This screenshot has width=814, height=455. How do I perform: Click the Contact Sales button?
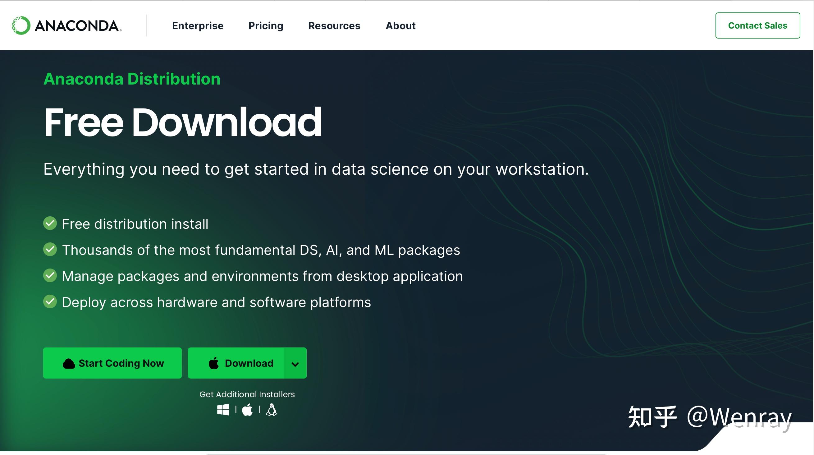(x=758, y=25)
